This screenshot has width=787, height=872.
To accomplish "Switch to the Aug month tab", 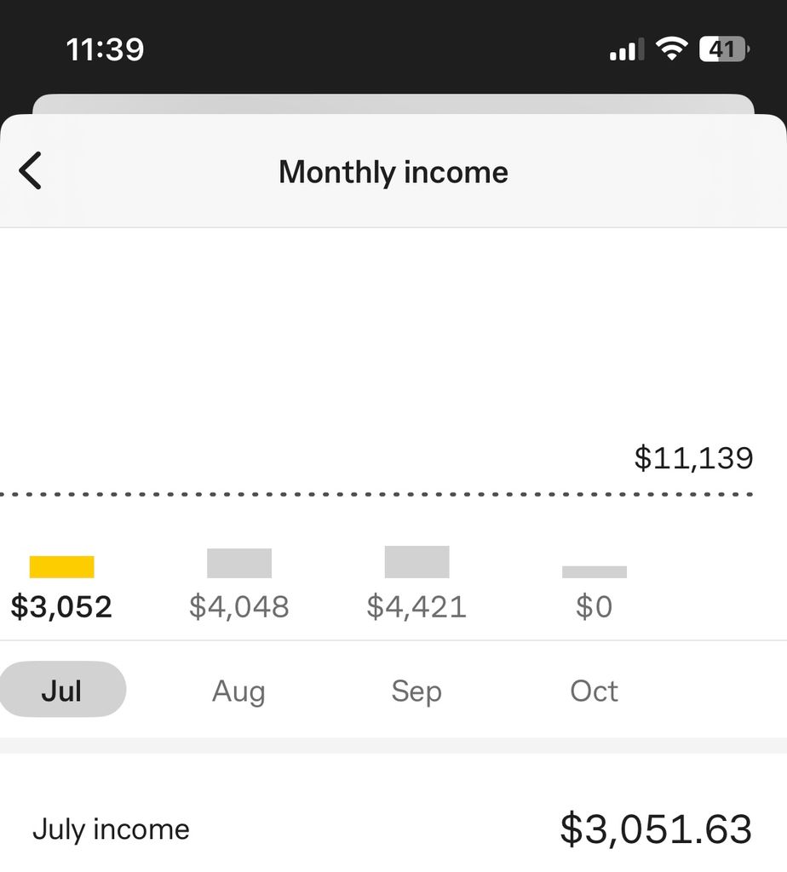I will coord(238,691).
